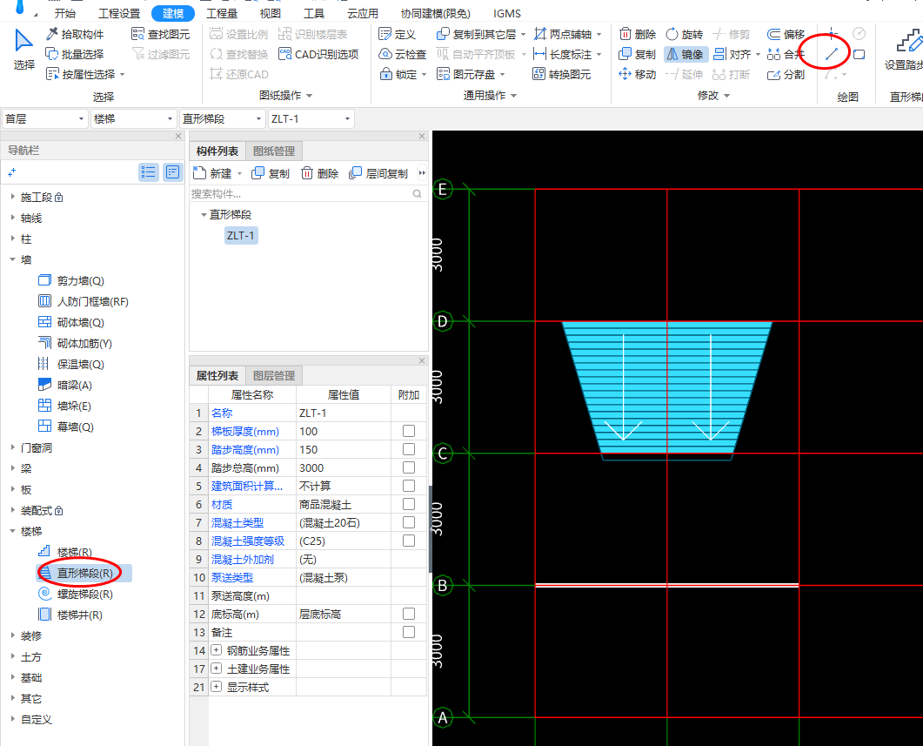This screenshot has height=746, width=923.
Task: Select the straight line draw tool
Action: click(831, 54)
